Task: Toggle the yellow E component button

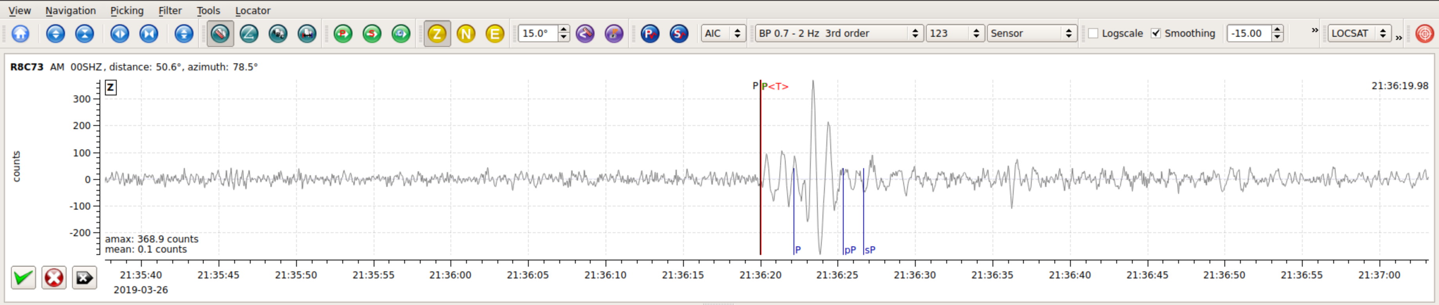Action: (x=495, y=34)
